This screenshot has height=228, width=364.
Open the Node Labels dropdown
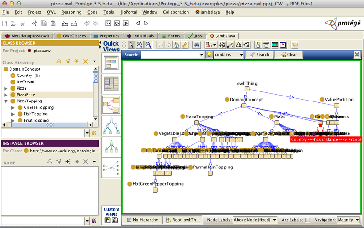pyautogui.click(x=255, y=220)
